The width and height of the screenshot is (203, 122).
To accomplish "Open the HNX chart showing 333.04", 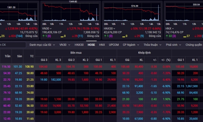I will (x=184, y=12).
